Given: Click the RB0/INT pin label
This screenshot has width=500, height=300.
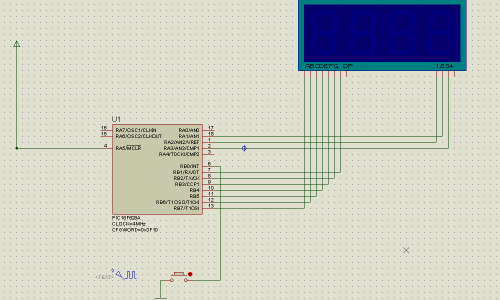Looking at the screenshot, I should [189, 166].
